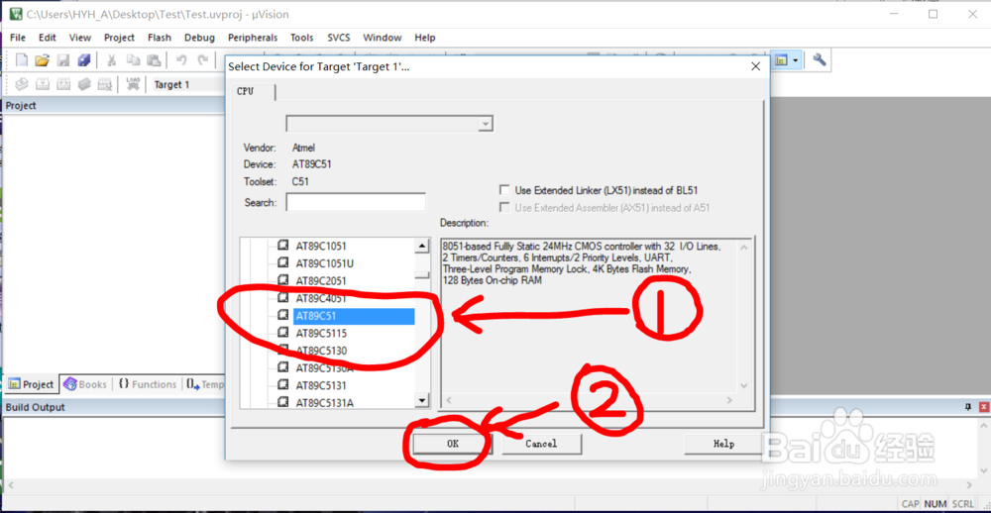The width and height of the screenshot is (991, 513).
Task: Click the Batch Build icon
Action: click(x=84, y=84)
